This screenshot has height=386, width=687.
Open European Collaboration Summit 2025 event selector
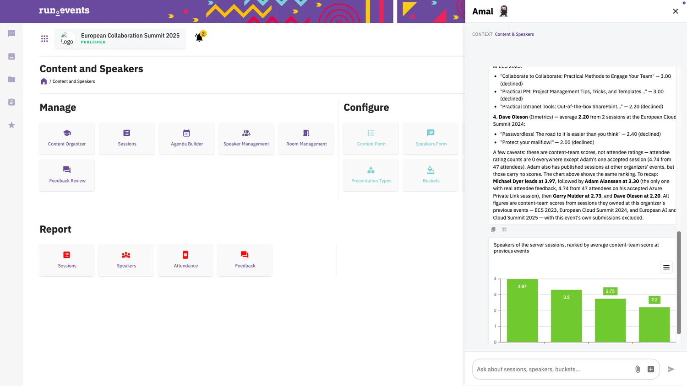[120, 38]
